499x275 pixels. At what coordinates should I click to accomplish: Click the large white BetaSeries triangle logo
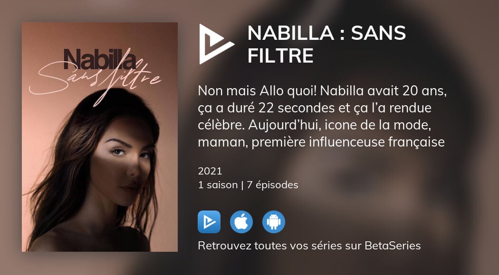pos(215,44)
